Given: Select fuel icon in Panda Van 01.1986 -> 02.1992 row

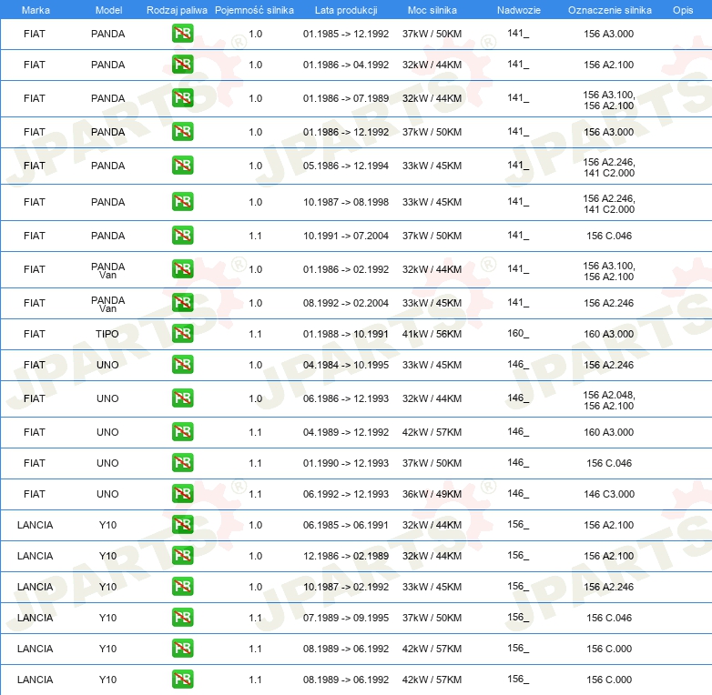Looking at the screenshot, I should pos(182,268).
